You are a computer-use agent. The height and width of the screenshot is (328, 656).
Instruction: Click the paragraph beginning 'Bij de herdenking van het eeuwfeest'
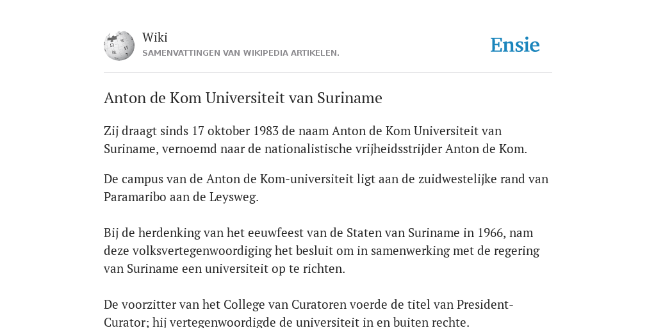322,250
